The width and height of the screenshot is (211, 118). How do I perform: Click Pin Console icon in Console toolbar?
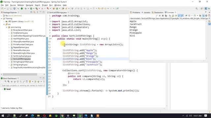point(186,16)
